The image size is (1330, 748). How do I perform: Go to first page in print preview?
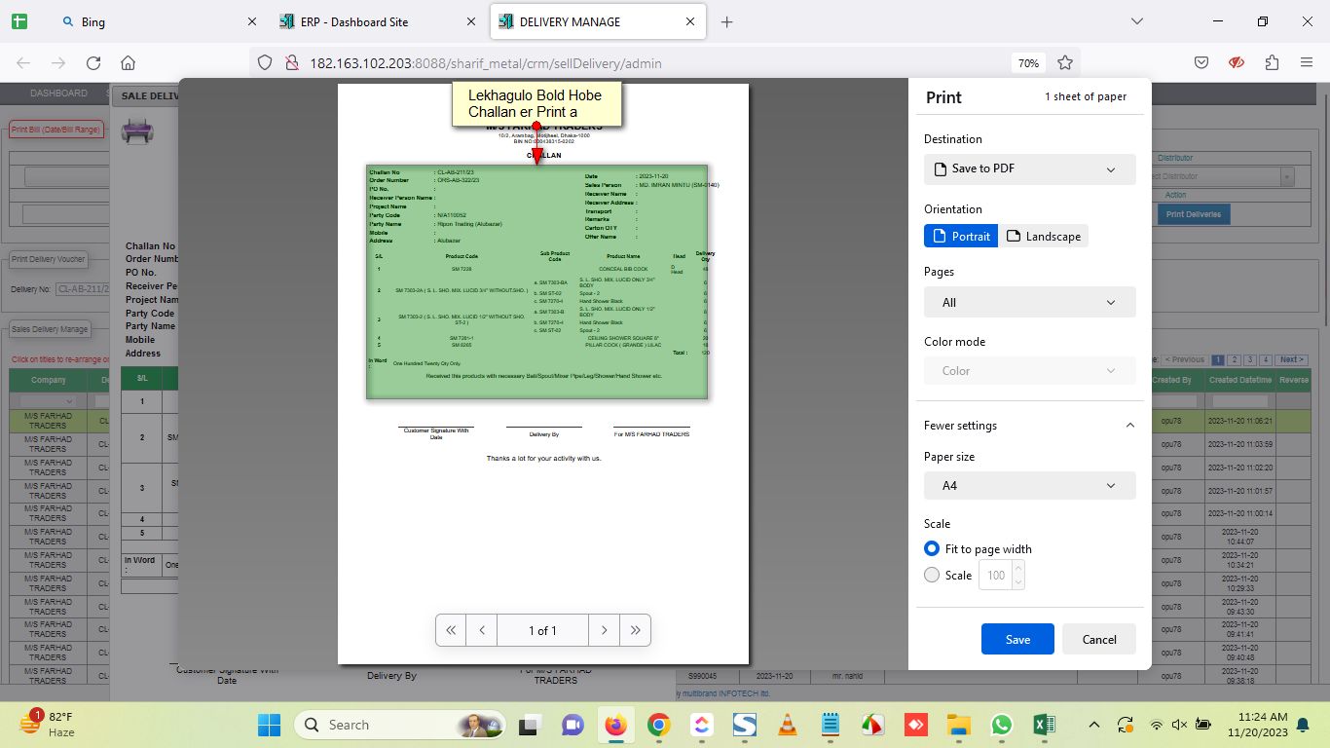point(451,630)
